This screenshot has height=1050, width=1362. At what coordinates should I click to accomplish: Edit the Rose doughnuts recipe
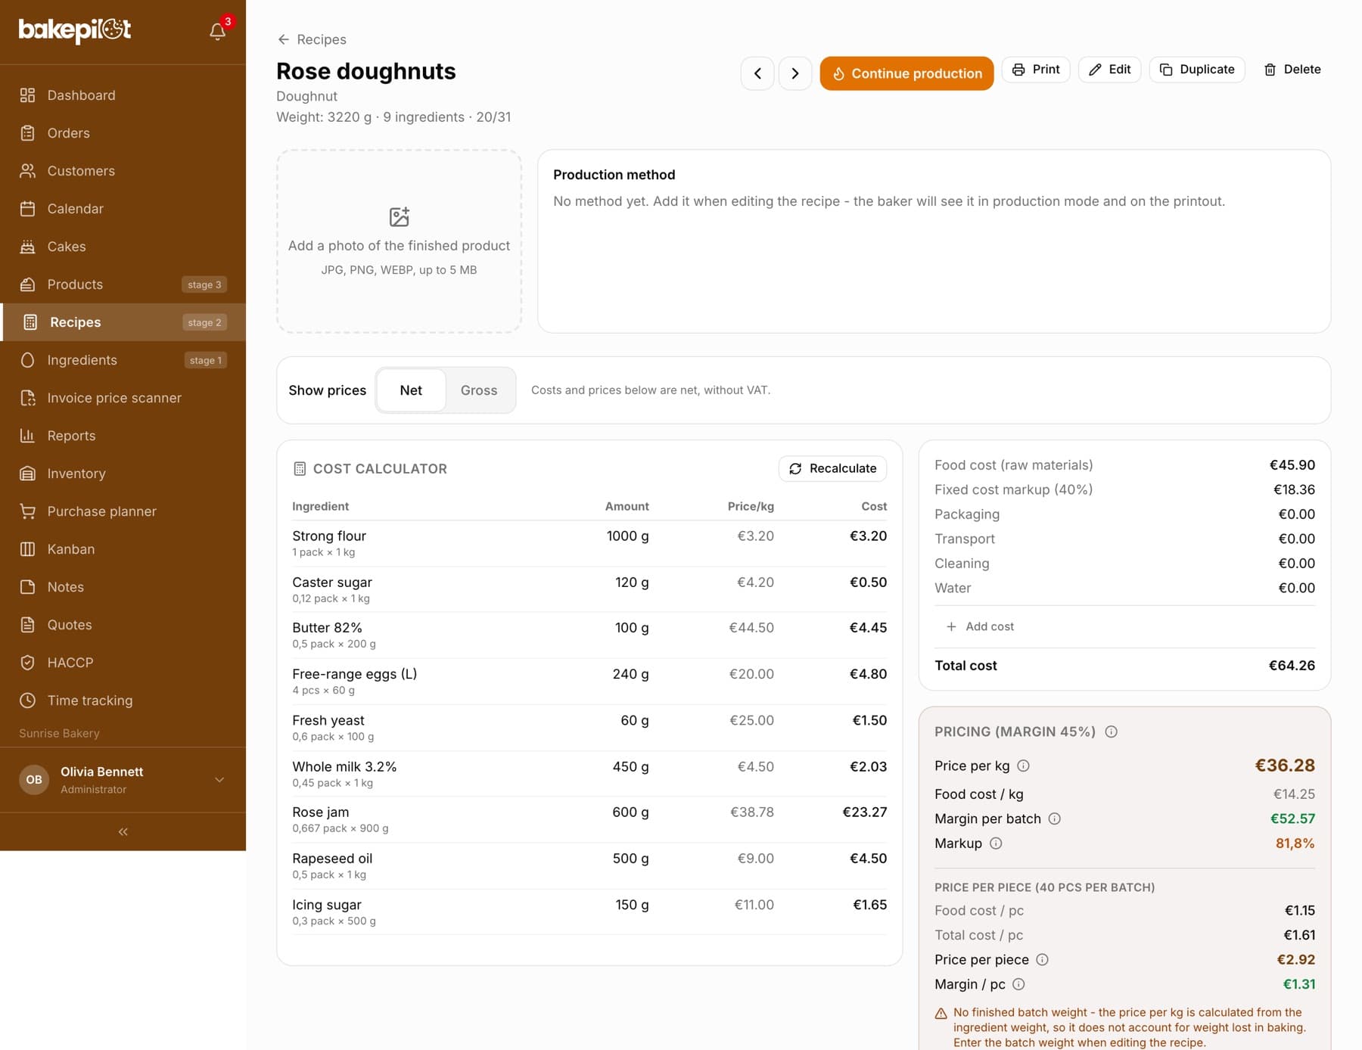[x=1109, y=70]
